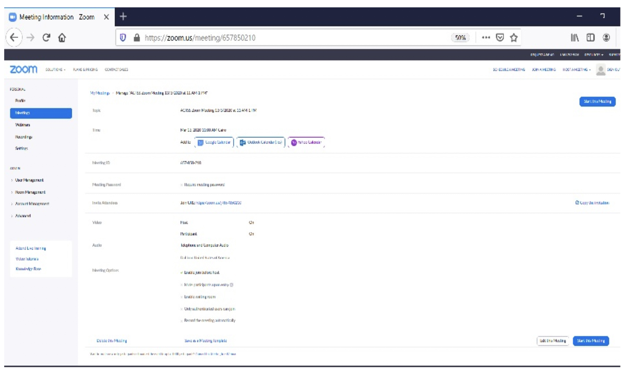Click the bottom Start this Meeting button
The width and height of the screenshot is (628, 371).
click(591, 341)
